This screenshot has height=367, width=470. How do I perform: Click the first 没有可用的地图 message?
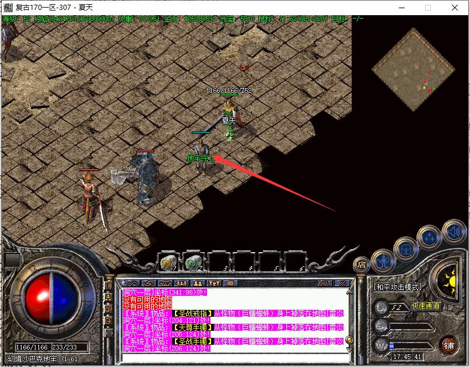tap(147, 299)
